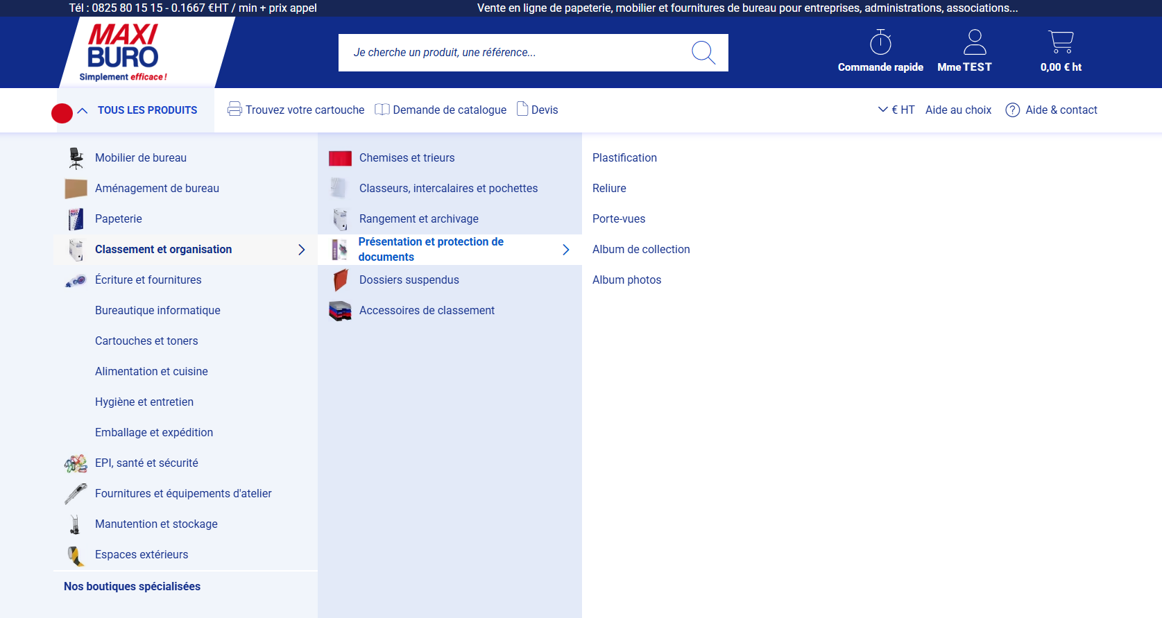Image resolution: width=1162 pixels, height=618 pixels.
Task: Click the catalogue book icon
Action: coord(382,110)
